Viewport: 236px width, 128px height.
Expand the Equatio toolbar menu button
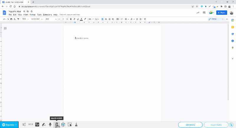pos(9,125)
